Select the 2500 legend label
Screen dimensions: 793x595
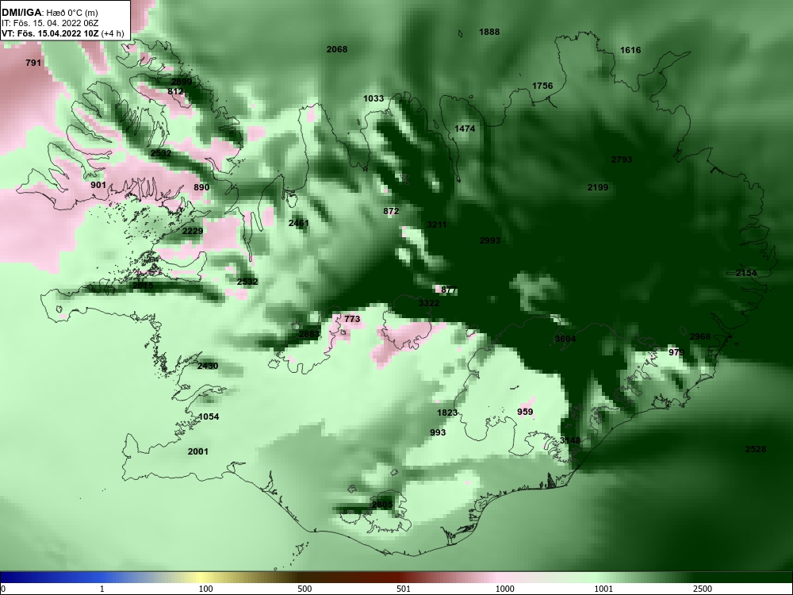click(703, 589)
